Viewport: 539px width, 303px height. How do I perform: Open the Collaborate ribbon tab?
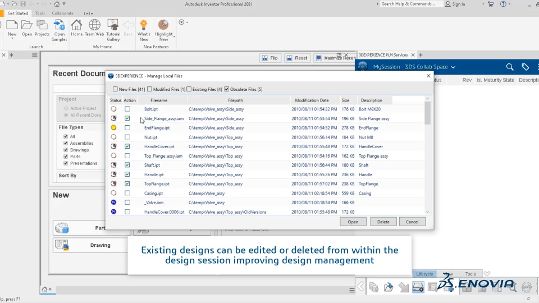tap(62, 13)
